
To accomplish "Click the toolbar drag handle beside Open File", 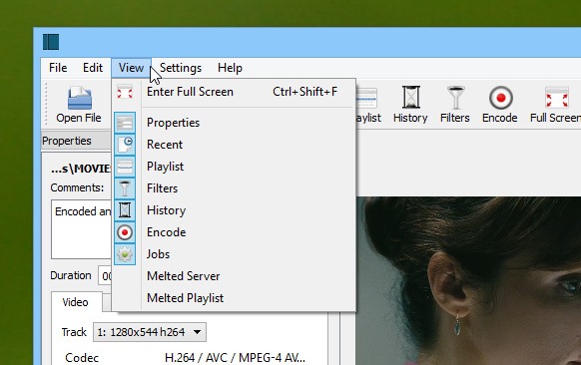I will coord(46,104).
